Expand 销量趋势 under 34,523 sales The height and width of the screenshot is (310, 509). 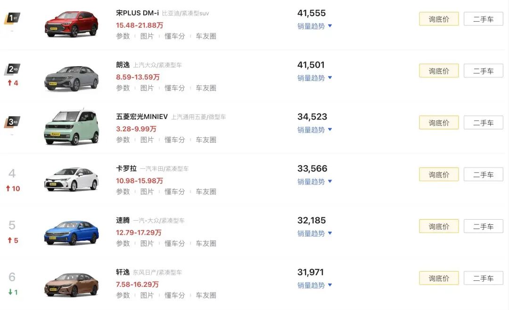[x=314, y=129]
